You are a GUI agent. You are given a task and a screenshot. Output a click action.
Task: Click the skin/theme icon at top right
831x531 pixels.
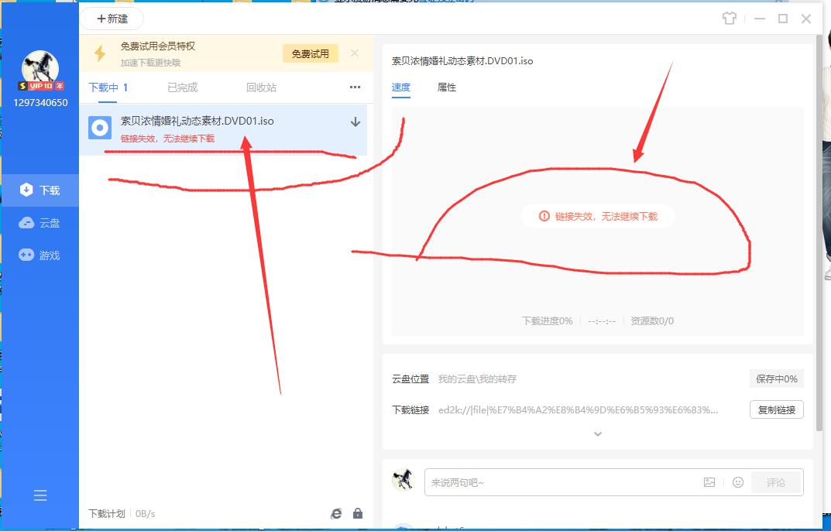point(729,18)
